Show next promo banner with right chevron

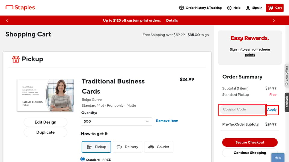[274, 20]
